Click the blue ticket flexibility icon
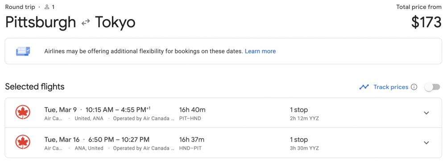The height and width of the screenshot is (164, 446). coord(23,51)
